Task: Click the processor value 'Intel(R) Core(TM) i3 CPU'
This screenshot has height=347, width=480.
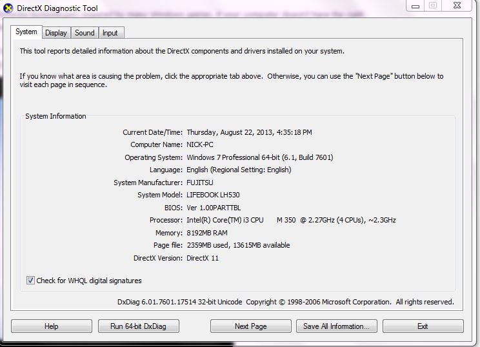Action: [x=225, y=221]
